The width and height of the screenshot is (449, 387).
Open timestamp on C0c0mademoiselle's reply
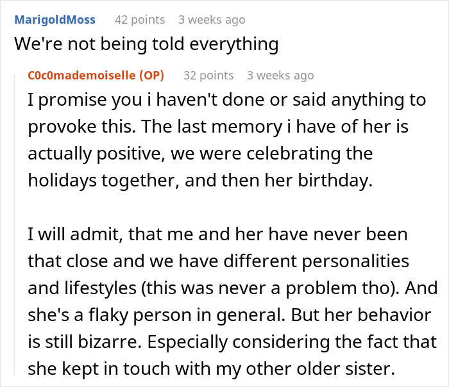click(280, 76)
